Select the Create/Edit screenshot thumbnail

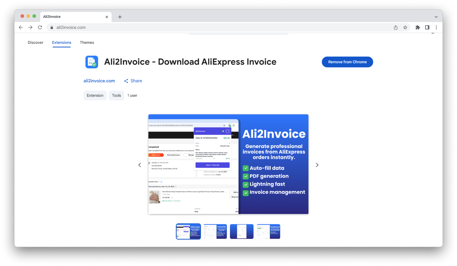click(x=215, y=231)
